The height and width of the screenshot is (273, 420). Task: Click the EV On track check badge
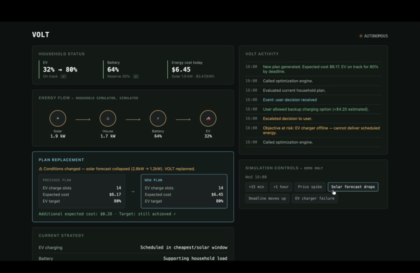point(63,77)
